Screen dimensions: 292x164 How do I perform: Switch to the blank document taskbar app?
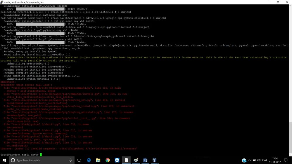click(x=127, y=160)
